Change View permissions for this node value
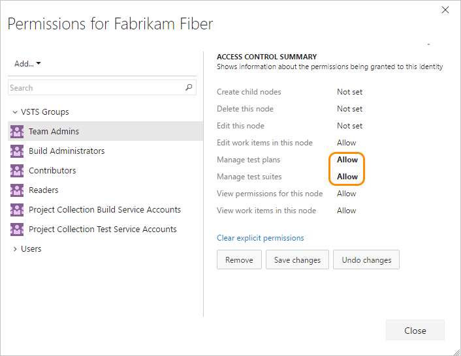Screen dimensions: 461x356 coord(346,194)
